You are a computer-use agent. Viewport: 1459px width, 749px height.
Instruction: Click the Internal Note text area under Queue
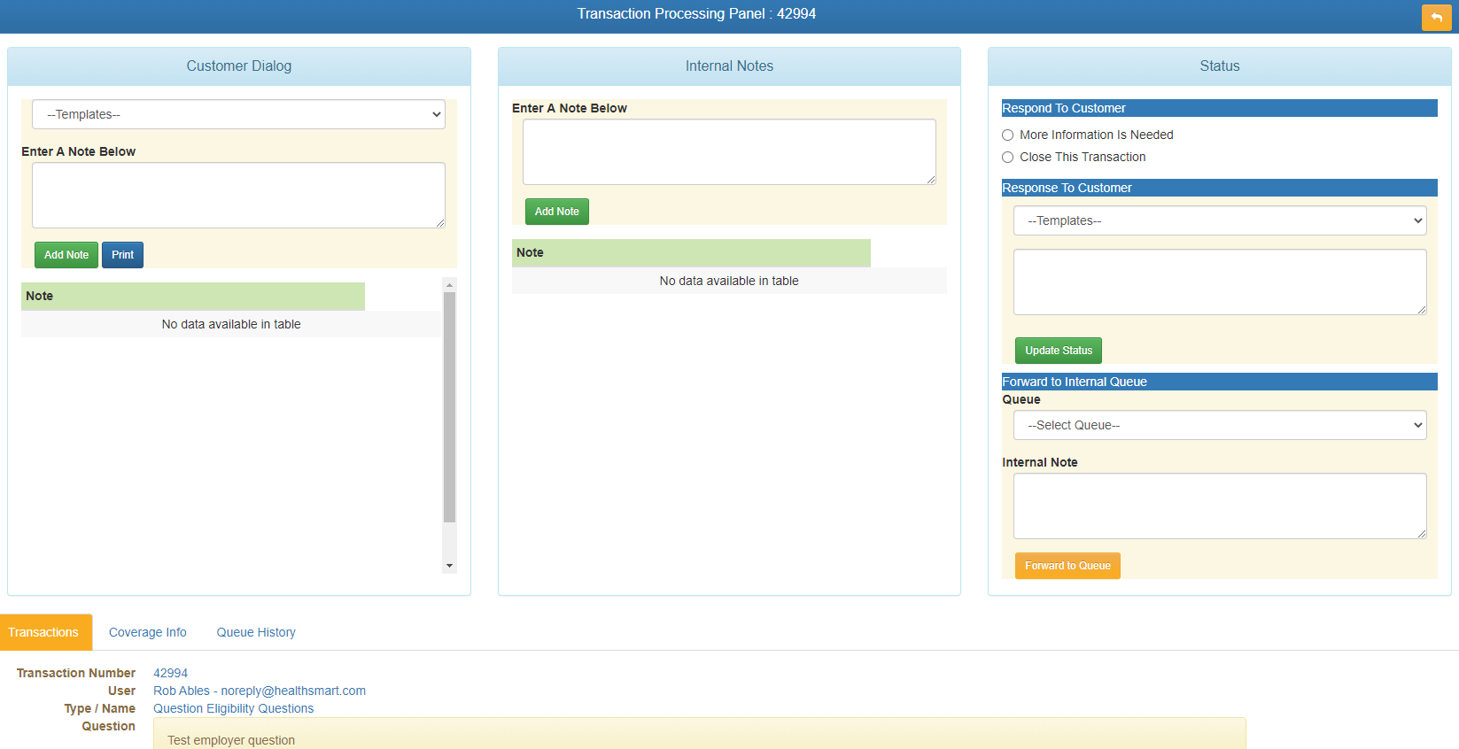click(x=1219, y=506)
